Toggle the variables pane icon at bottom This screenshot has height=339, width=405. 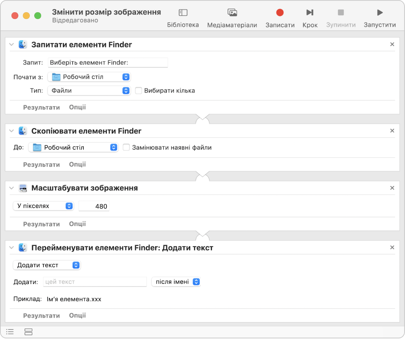click(x=28, y=332)
